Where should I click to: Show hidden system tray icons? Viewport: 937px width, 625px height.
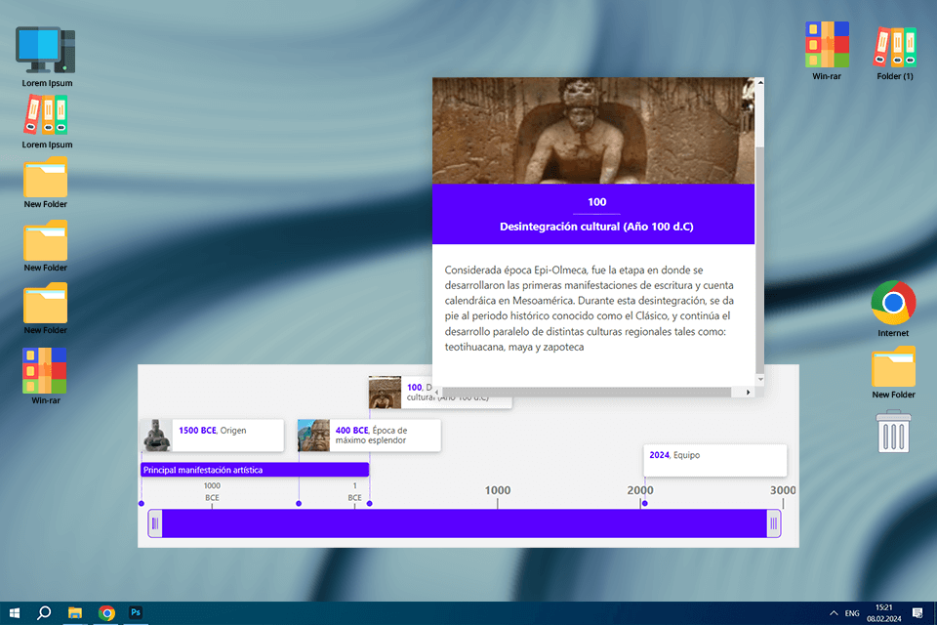[x=834, y=613]
